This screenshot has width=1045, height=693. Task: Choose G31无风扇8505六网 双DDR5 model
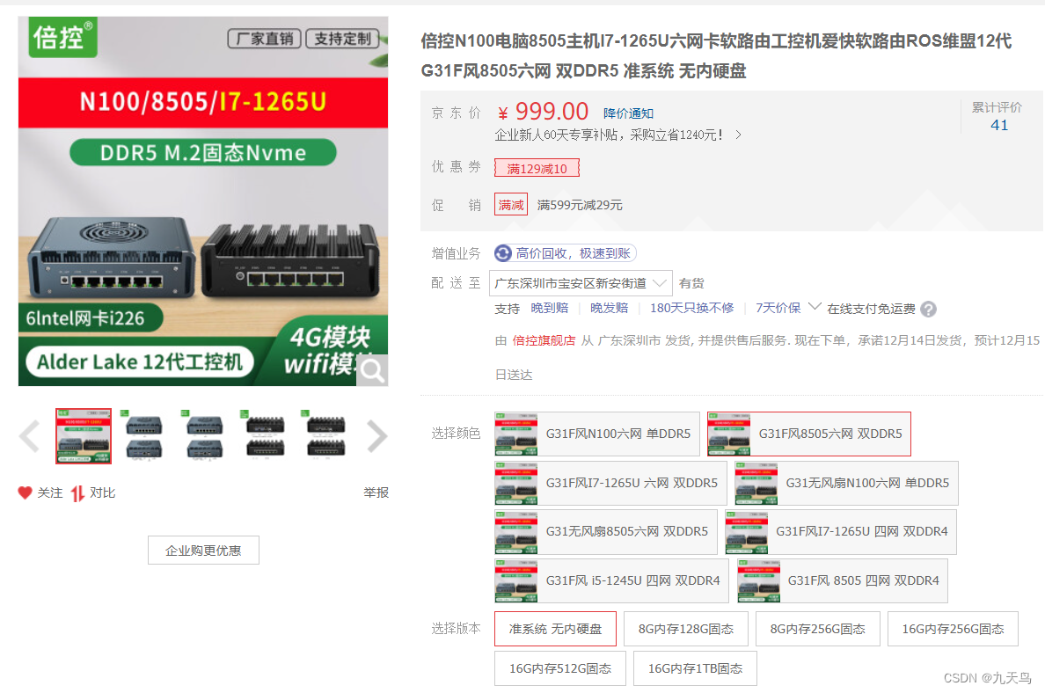tap(606, 531)
